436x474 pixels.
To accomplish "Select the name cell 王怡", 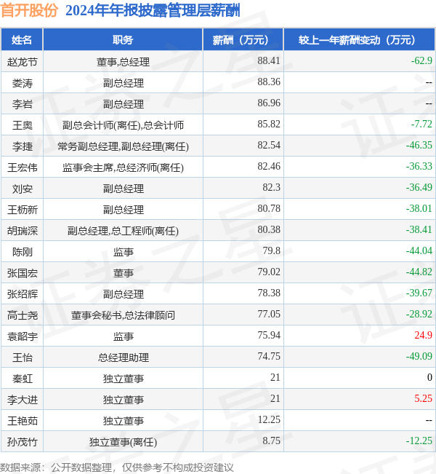I will point(23,358).
